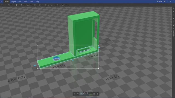Insert a Sphere shape
Viewport: 175px width, 98px height.
pyautogui.click(x=41, y=5)
